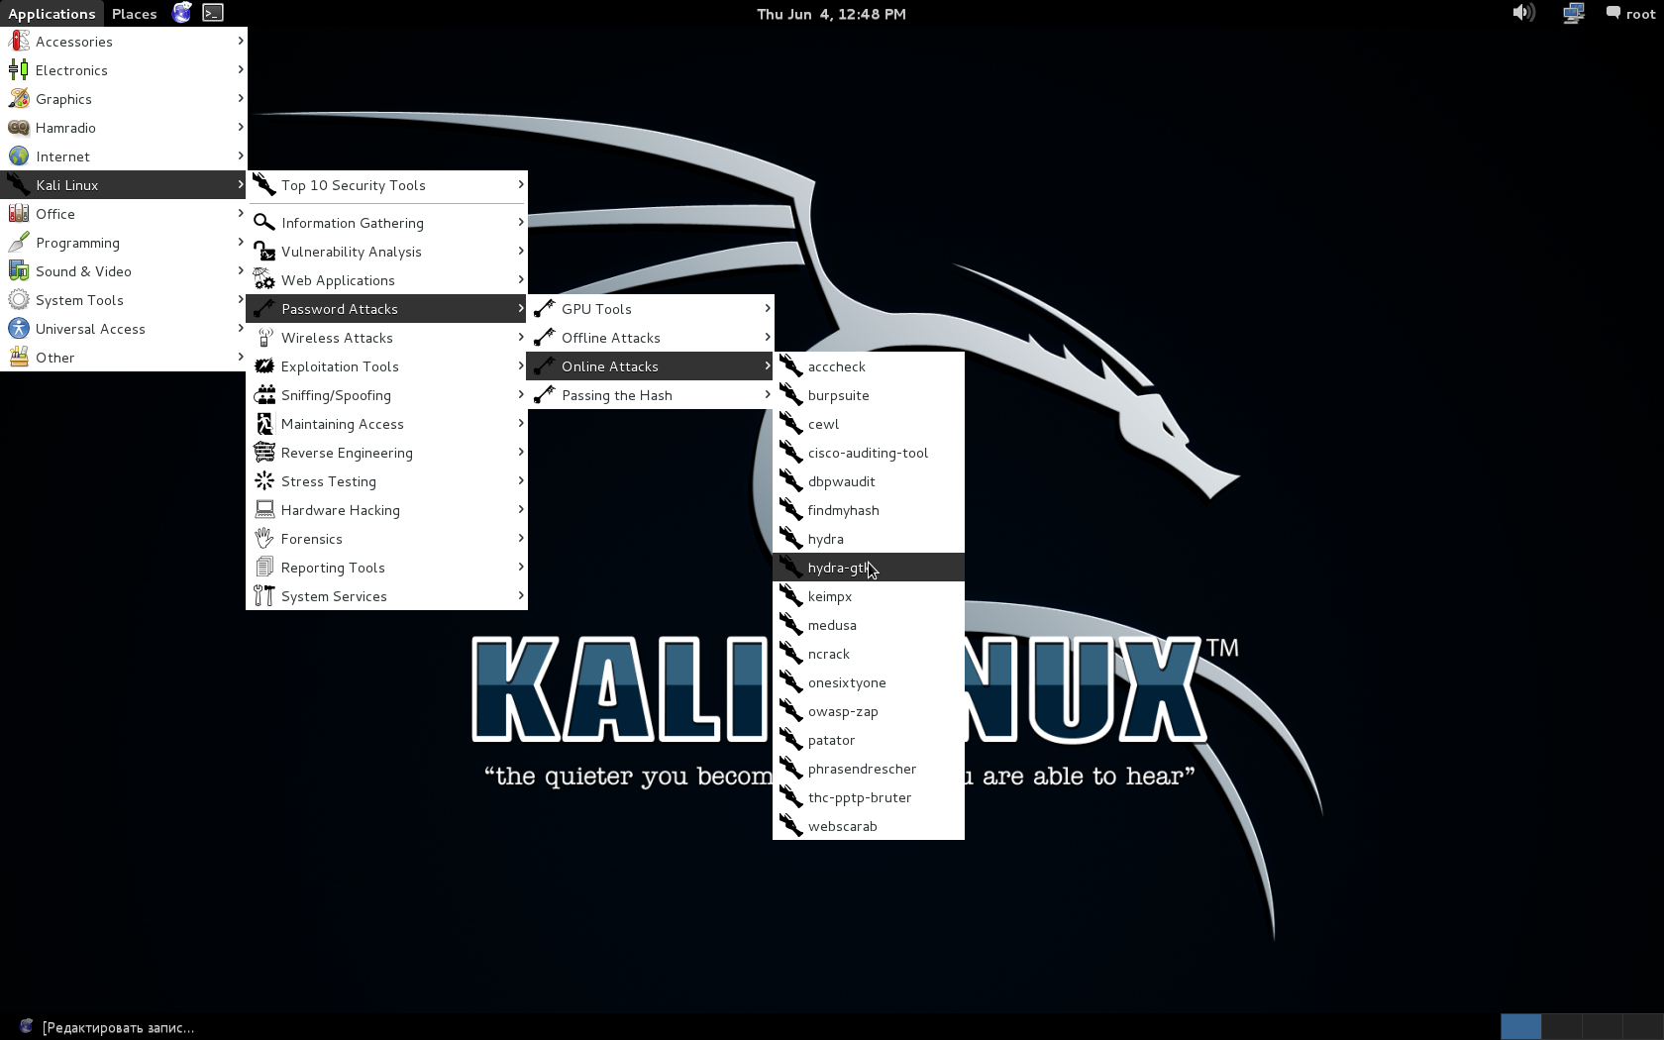
Task: Click the Vulnerability Analysis lock icon
Action: click(264, 252)
